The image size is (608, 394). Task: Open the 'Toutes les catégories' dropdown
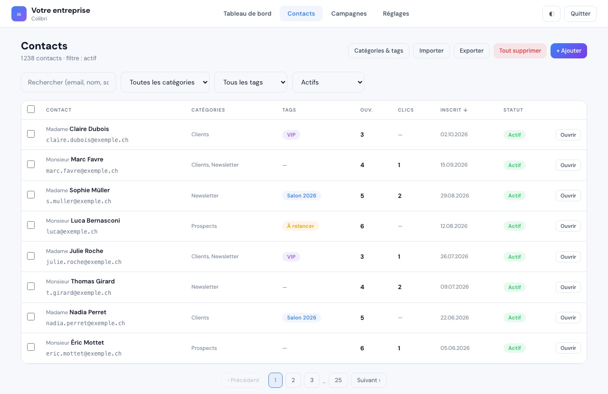pos(165,82)
